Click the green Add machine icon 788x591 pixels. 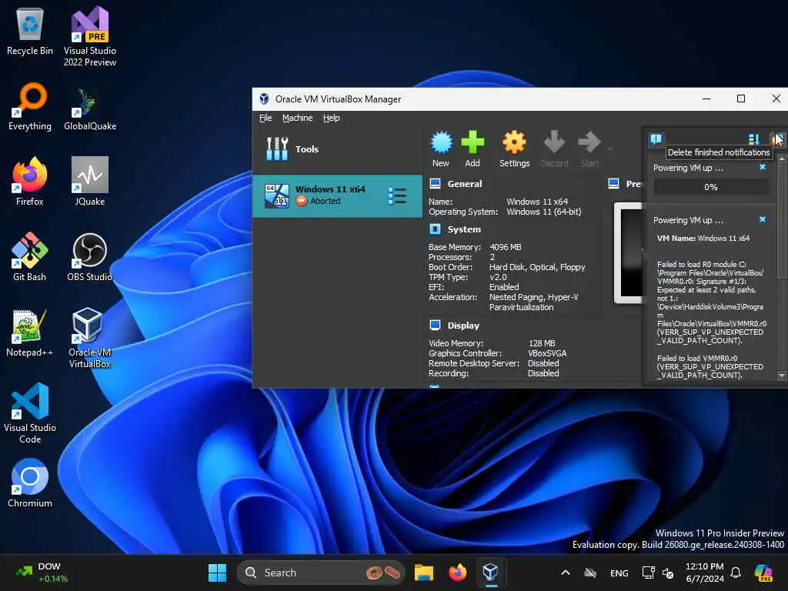tap(472, 149)
